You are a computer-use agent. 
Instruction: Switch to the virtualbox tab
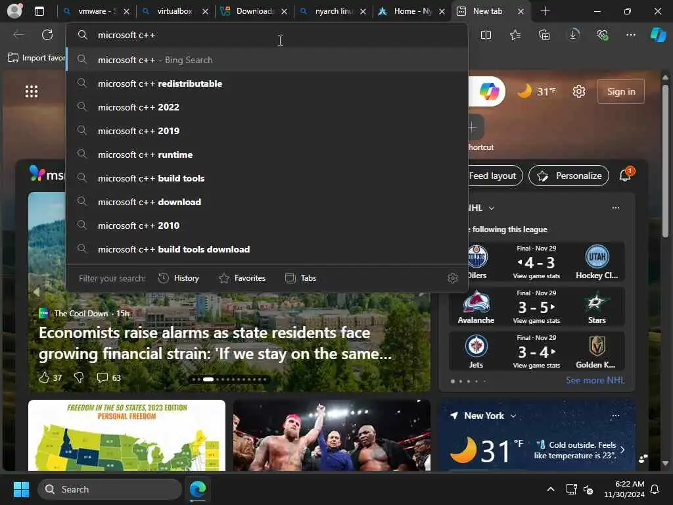click(x=175, y=11)
